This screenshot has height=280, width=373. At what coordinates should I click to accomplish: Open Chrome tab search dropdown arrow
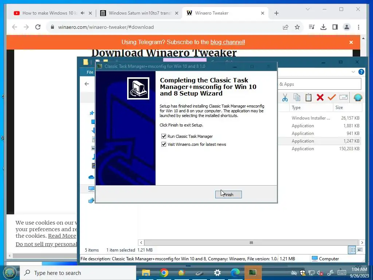(x=307, y=9)
